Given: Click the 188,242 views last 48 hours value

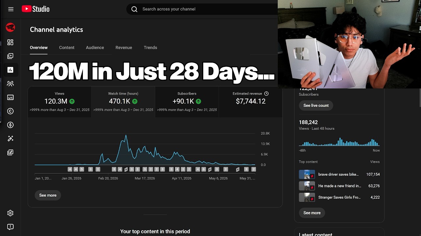Looking at the screenshot, I should click(x=308, y=122).
